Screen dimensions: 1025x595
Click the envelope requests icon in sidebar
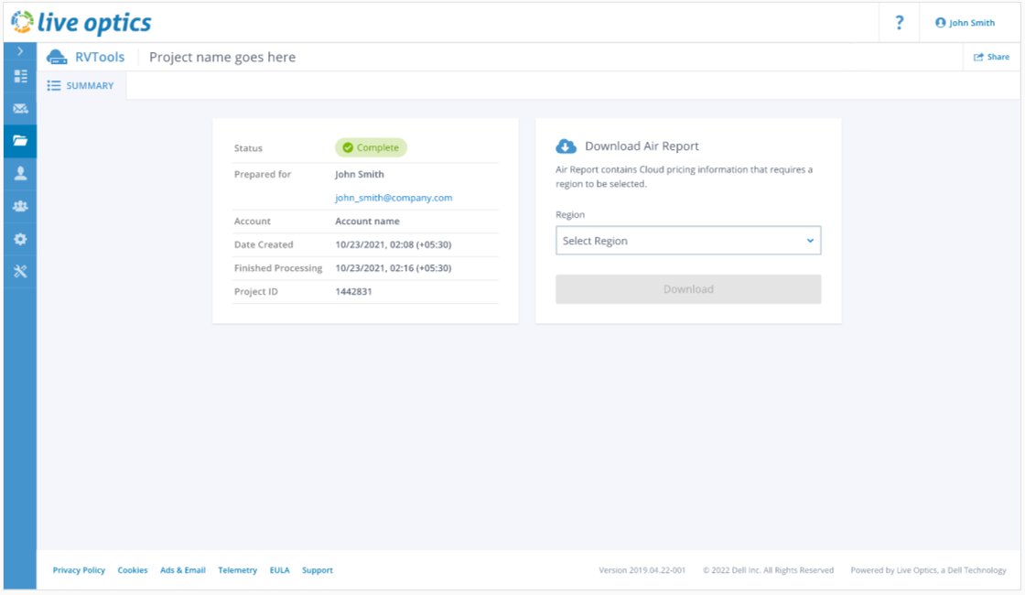coord(20,109)
